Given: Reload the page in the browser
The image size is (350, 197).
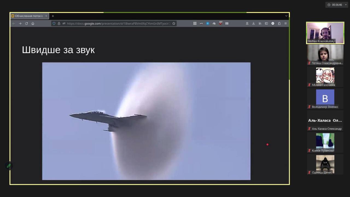Looking at the screenshot, I should click(27, 24).
